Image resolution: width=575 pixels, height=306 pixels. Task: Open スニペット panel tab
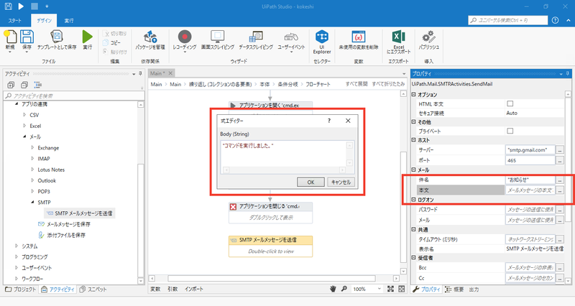click(x=93, y=289)
